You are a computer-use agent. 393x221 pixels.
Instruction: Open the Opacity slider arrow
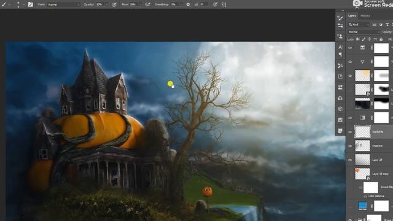click(x=107, y=4)
